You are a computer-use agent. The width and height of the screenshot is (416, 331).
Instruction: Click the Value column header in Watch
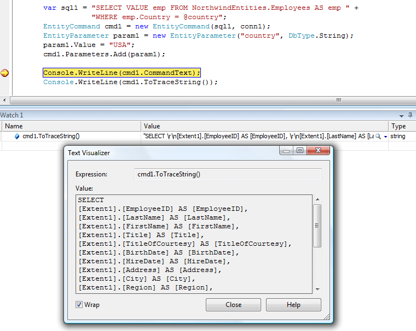264,126
